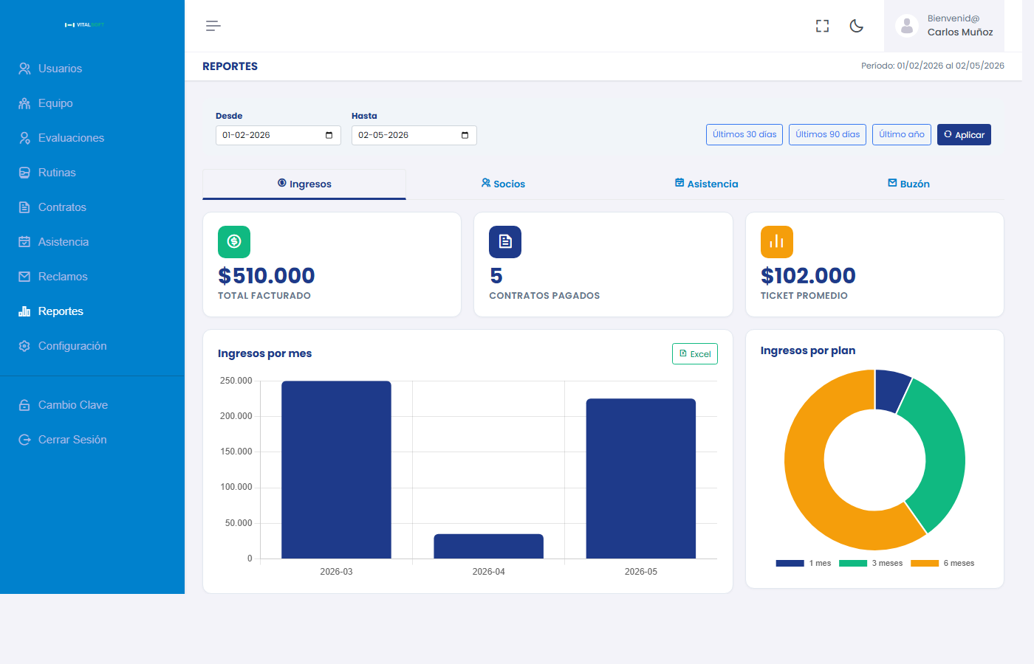Click the REPORTES page heading
The height and width of the screenshot is (664, 1034).
tap(230, 66)
